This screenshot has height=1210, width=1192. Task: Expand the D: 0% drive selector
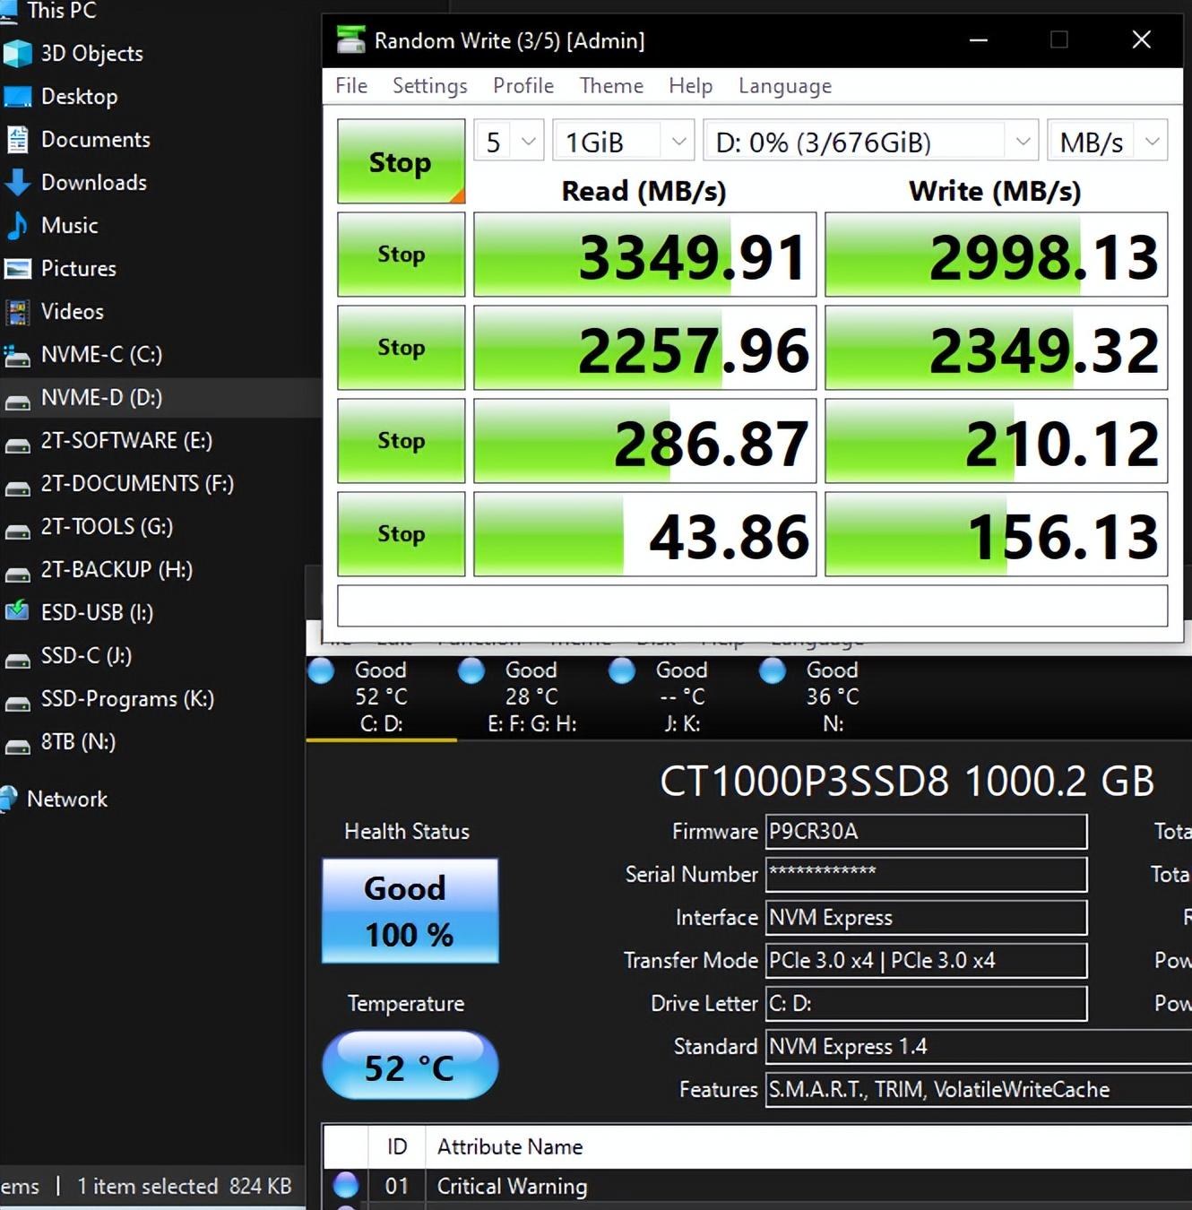869,142
